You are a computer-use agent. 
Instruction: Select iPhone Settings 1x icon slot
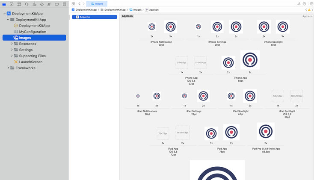point(198,27)
